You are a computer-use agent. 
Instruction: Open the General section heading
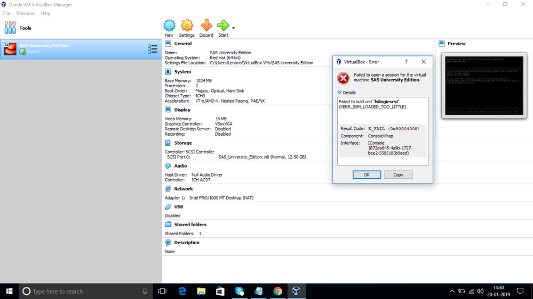tap(183, 44)
